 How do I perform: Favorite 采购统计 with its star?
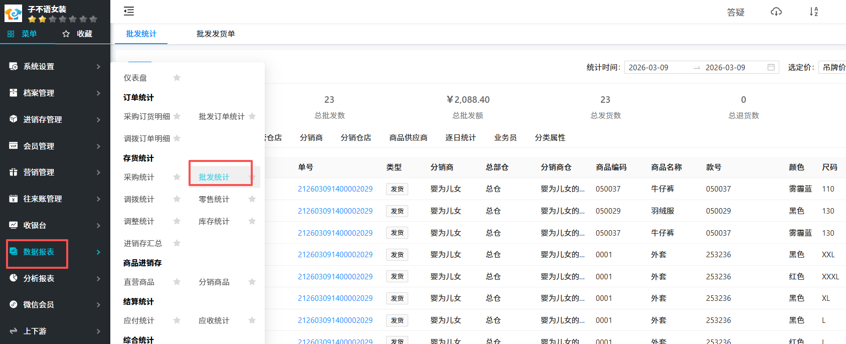coord(177,177)
